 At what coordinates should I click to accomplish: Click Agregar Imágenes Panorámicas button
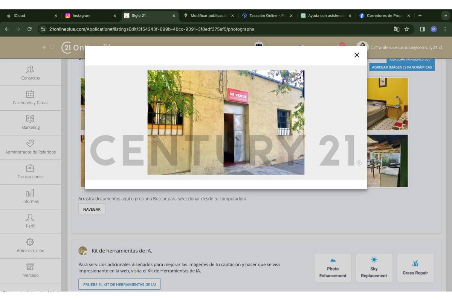(x=402, y=67)
